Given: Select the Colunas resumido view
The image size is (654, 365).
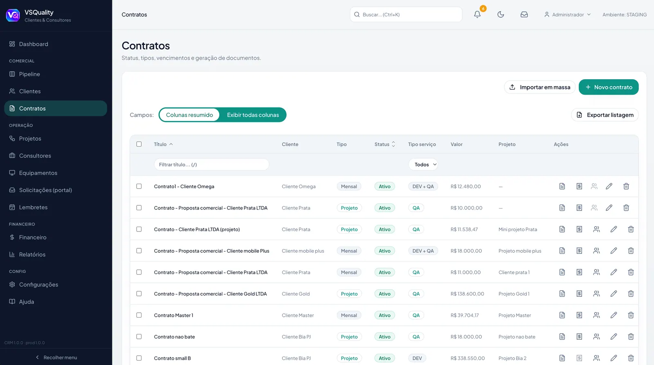Looking at the screenshot, I should point(189,115).
